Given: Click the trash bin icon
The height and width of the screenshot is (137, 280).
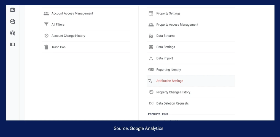Looking at the screenshot, I should tap(46, 47).
